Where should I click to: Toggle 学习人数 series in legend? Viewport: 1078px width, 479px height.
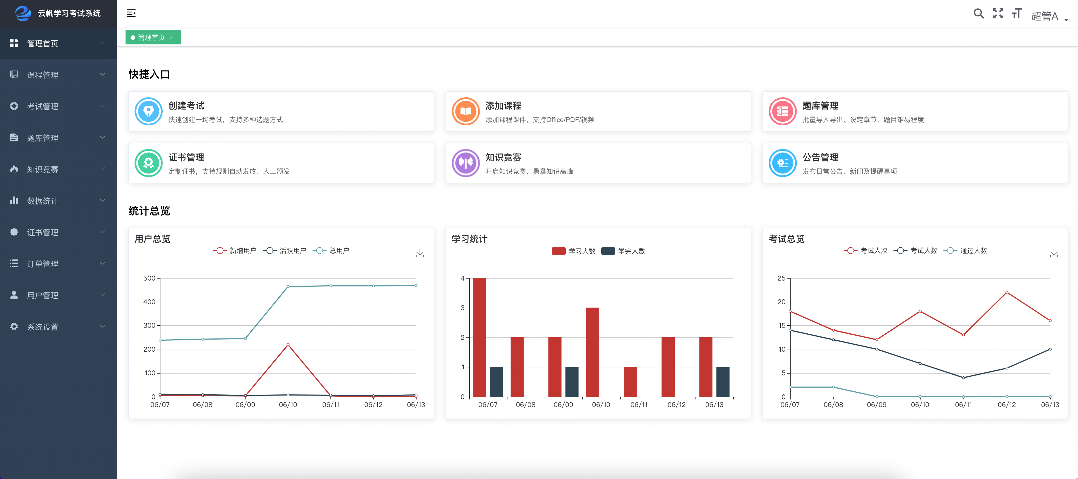573,251
